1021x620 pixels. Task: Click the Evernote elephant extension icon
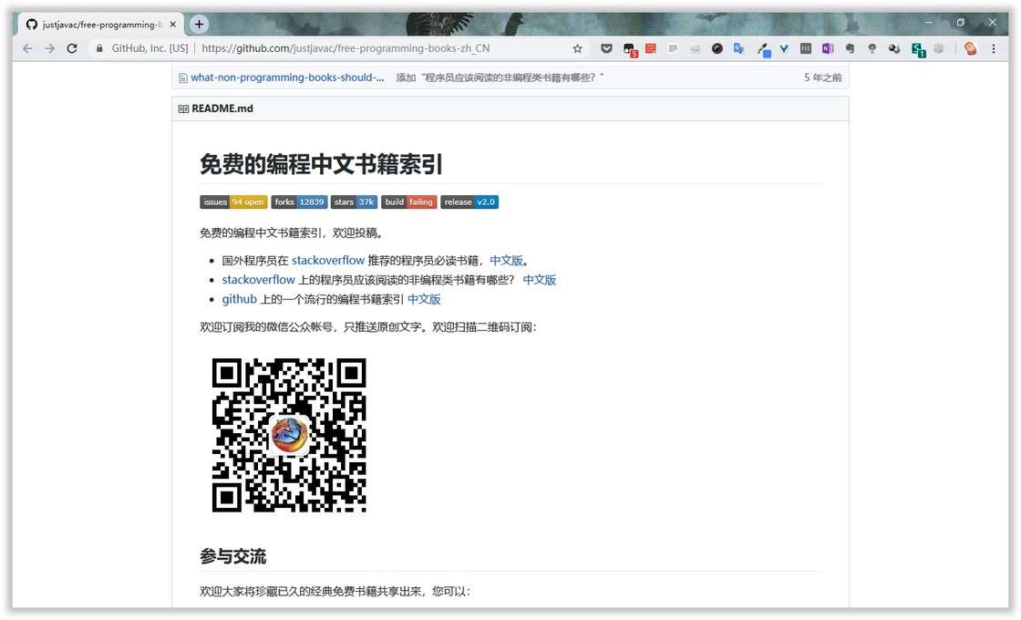coord(851,48)
